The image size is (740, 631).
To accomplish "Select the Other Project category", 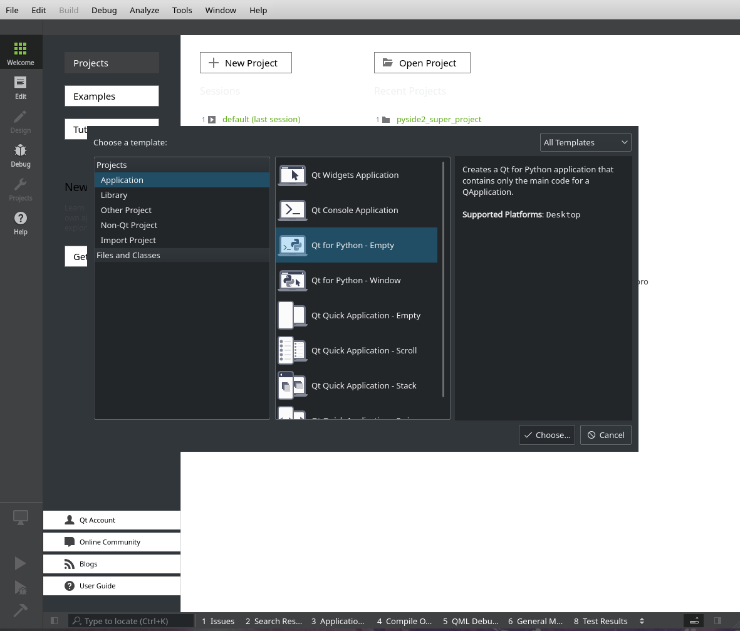I will tap(182, 210).
